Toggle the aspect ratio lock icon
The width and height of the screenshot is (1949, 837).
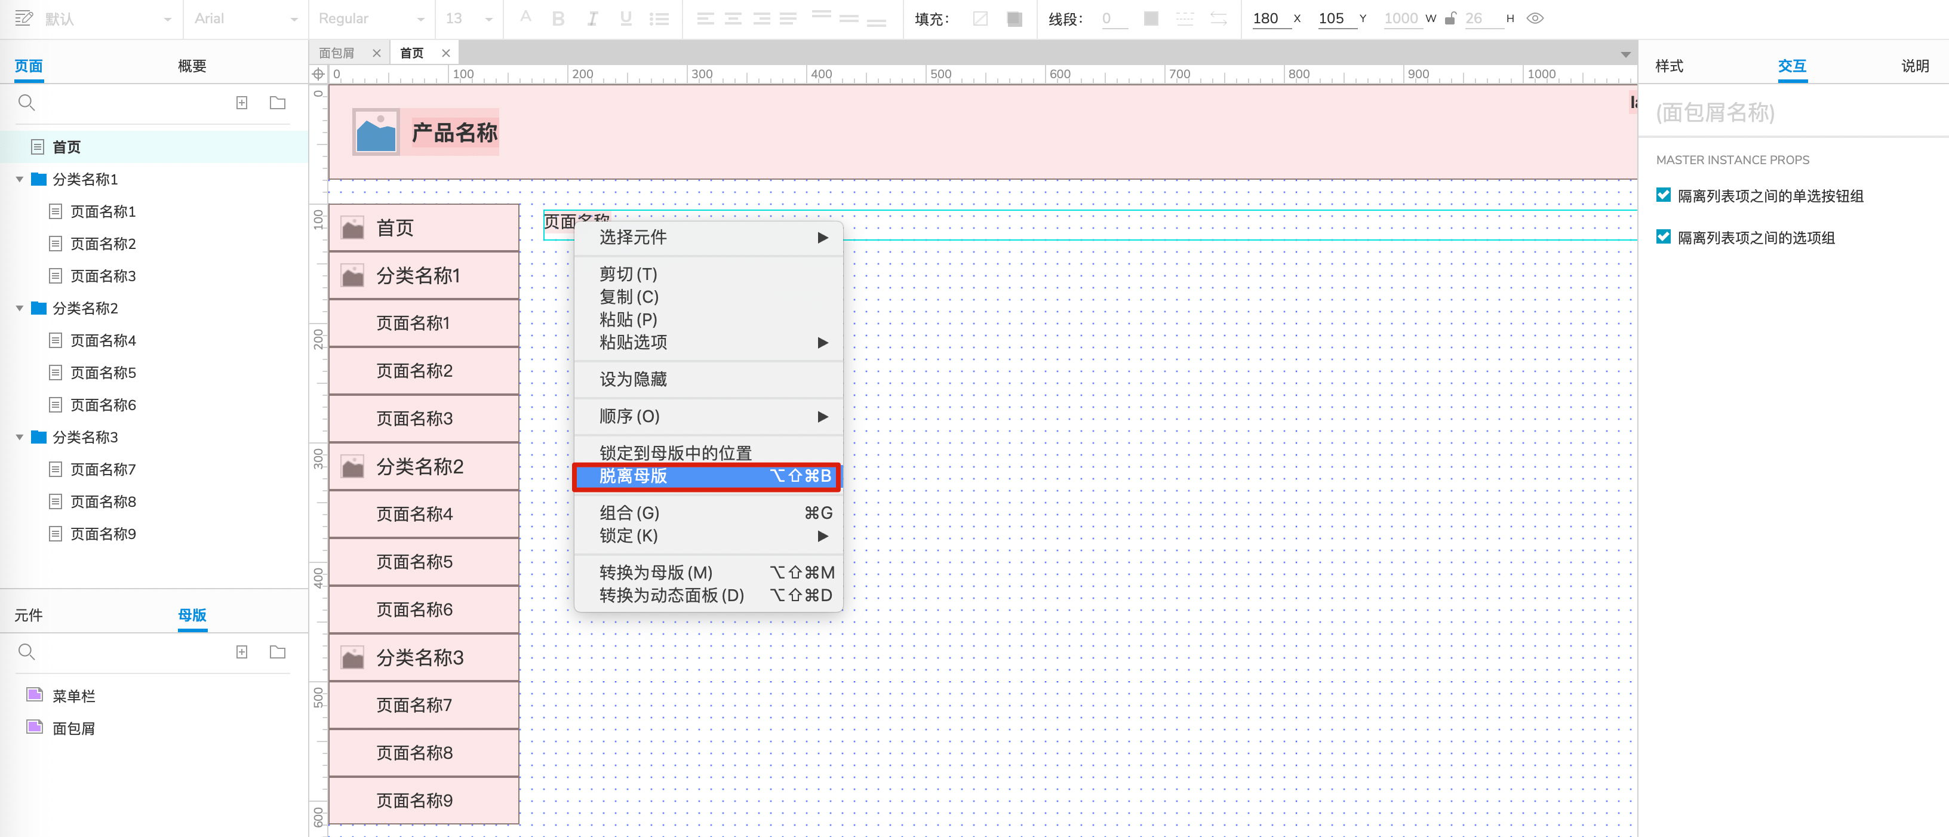1450,18
